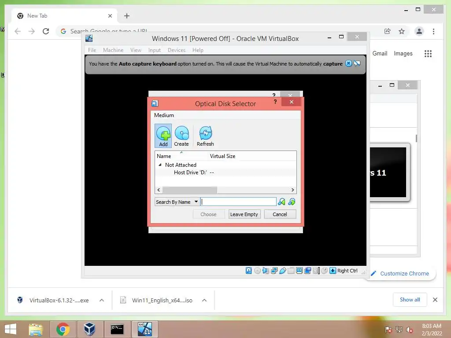This screenshot has width=451, height=338.
Task: Open the Gmail link
Action: [x=380, y=53]
